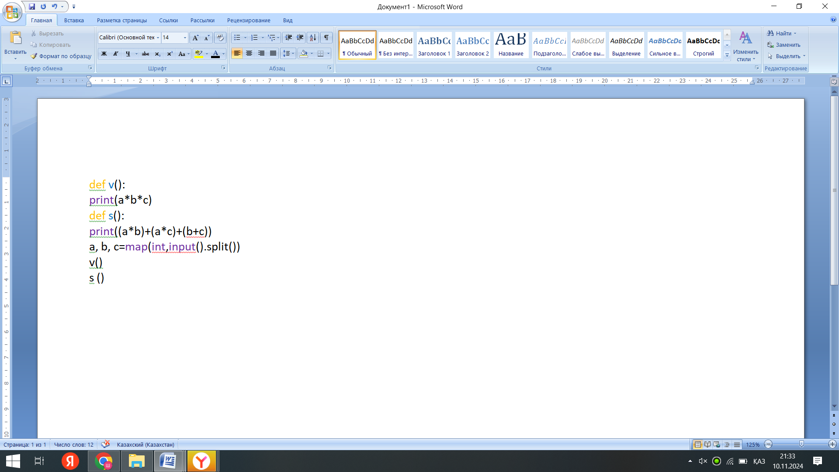
Task: Open the Change Styles icon menu
Action: pyautogui.click(x=745, y=46)
